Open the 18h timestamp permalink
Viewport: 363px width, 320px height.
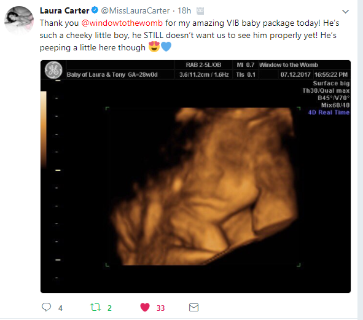tap(184, 10)
